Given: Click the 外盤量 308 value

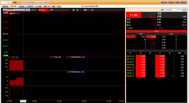Looking at the screenshot, I should (x=185, y=28).
